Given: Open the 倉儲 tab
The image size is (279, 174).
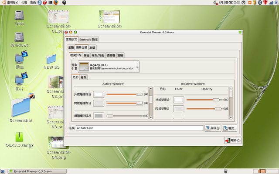Looking at the screenshot, I should click(92, 47).
